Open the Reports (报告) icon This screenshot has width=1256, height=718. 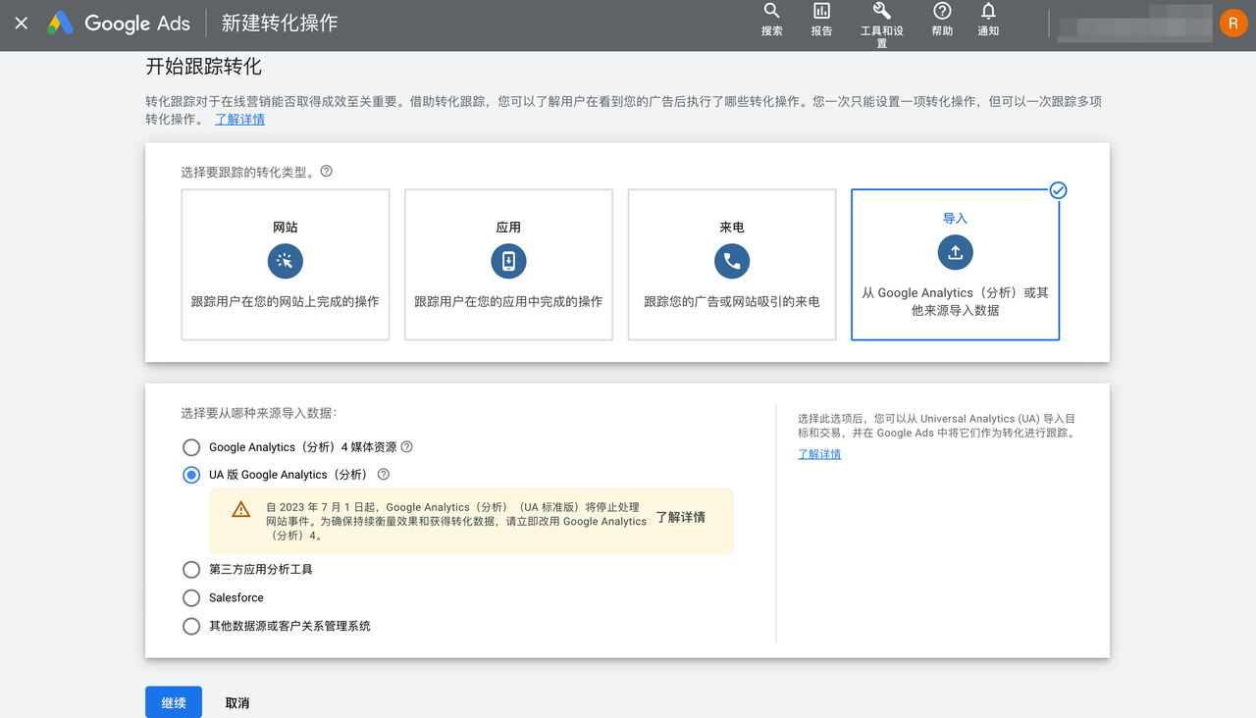pos(821,17)
